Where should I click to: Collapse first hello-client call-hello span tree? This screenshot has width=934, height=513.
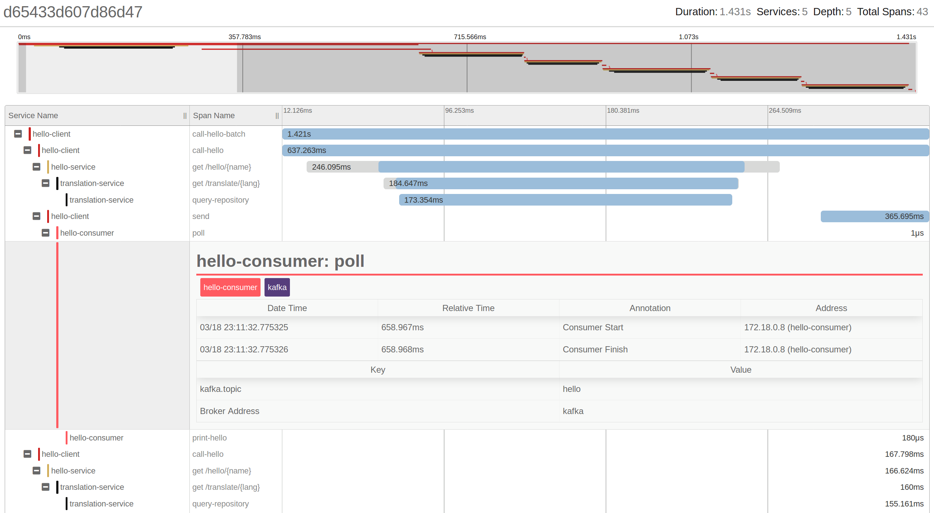27,150
